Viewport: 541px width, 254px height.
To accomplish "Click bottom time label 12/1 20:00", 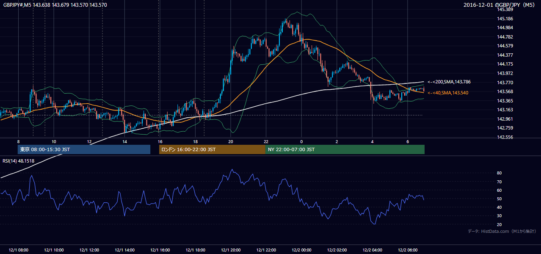I will tap(231, 250).
